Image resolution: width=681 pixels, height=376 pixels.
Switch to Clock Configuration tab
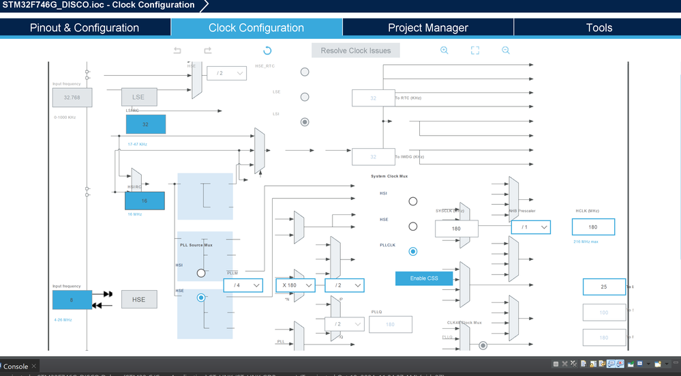256,27
